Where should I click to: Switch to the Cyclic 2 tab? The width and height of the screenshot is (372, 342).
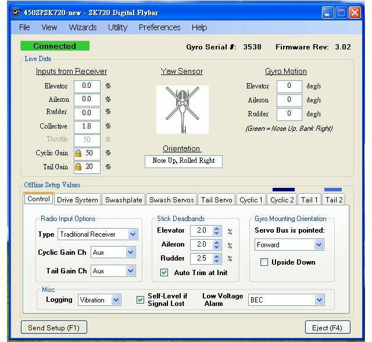tap(282, 200)
